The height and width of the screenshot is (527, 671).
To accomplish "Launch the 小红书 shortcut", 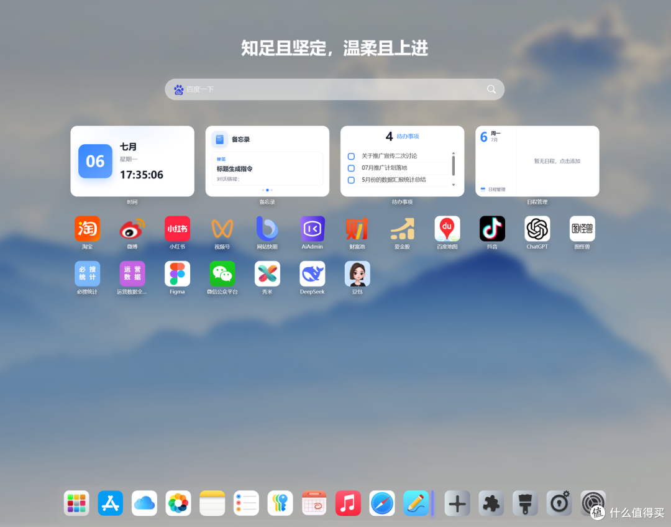I will 177,229.
